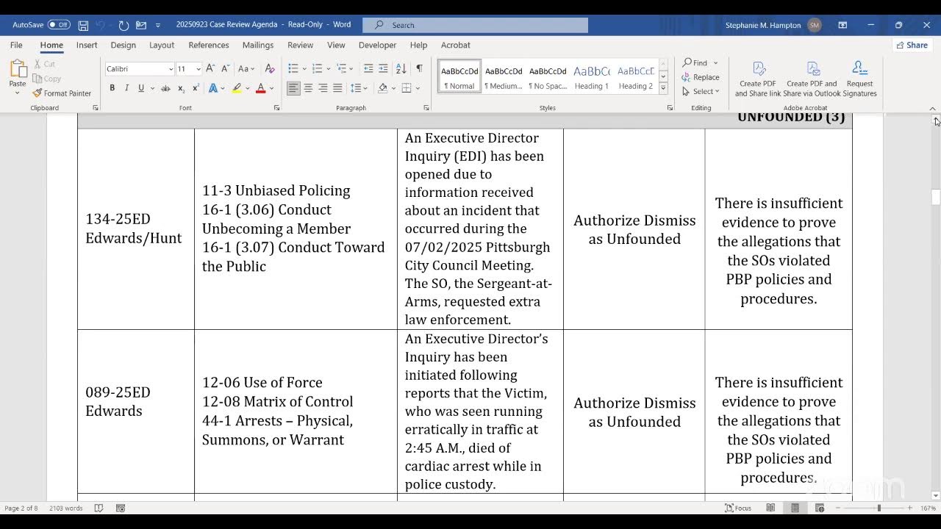941x529 pixels.
Task: Open the Ribbon Display Options icon
Action: (842, 25)
